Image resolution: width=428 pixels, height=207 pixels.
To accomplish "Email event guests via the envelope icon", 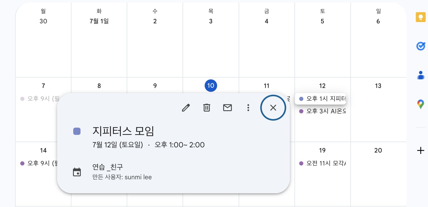I will coord(228,108).
